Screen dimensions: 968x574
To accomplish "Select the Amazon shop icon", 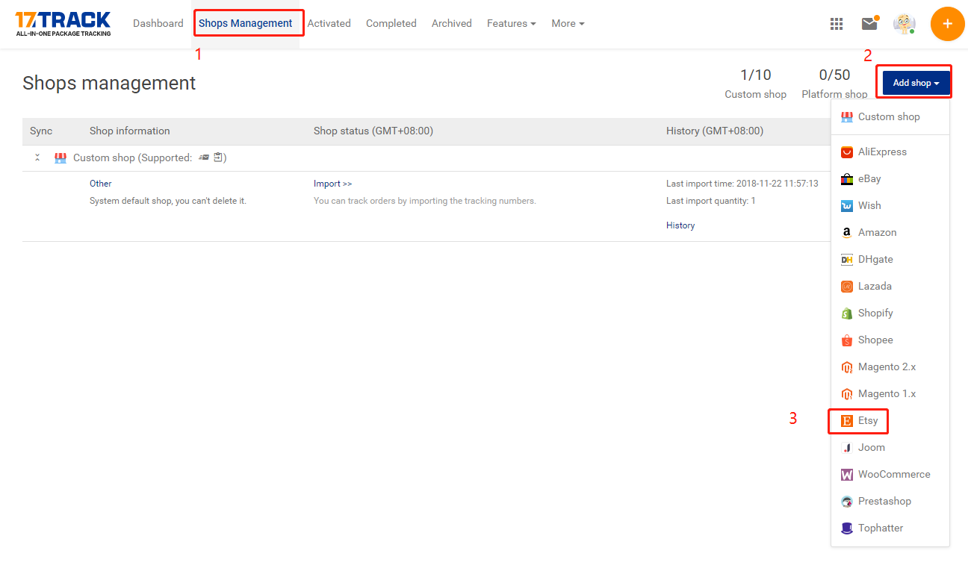I will coord(847,233).
